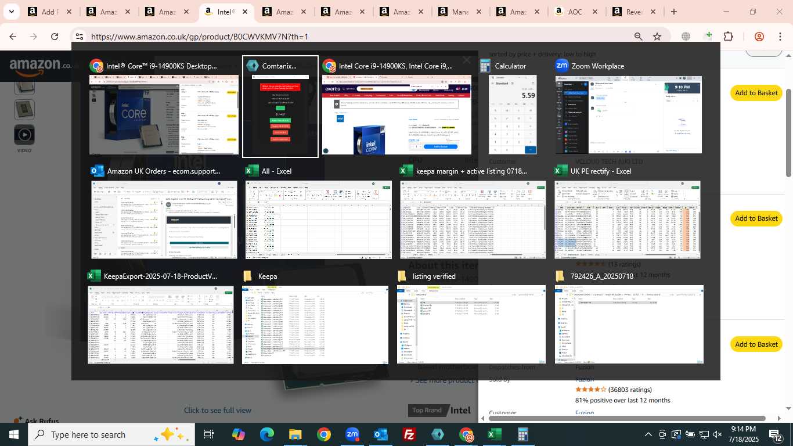The image size is (793, 446).
Task: Launch Copilot from the taskbar
Action: (238, 434)
